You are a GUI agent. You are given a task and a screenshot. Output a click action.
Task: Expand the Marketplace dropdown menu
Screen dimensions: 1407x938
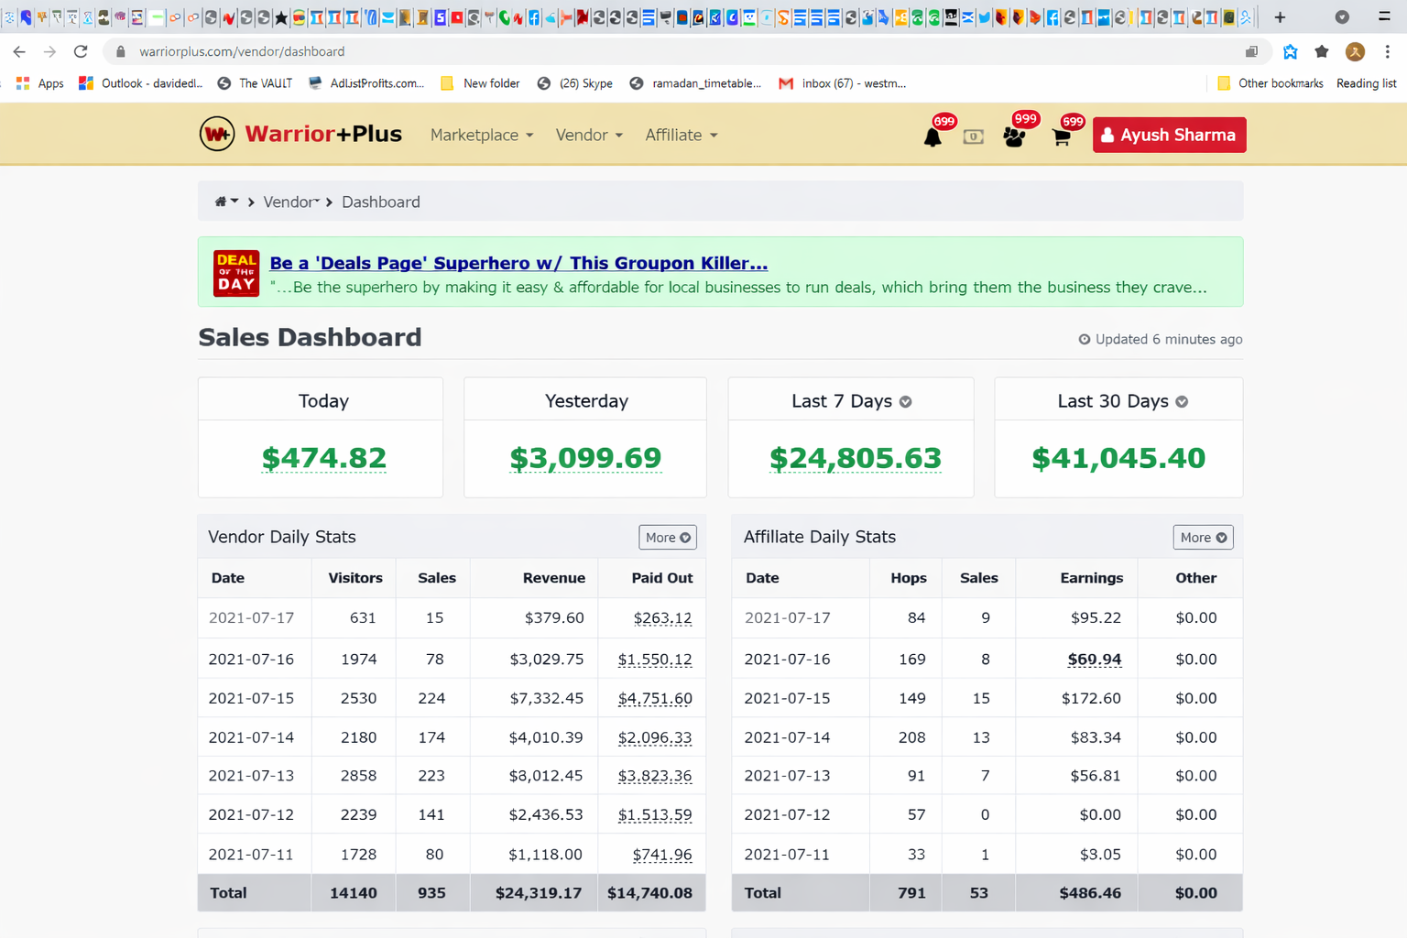click(481, 135)
